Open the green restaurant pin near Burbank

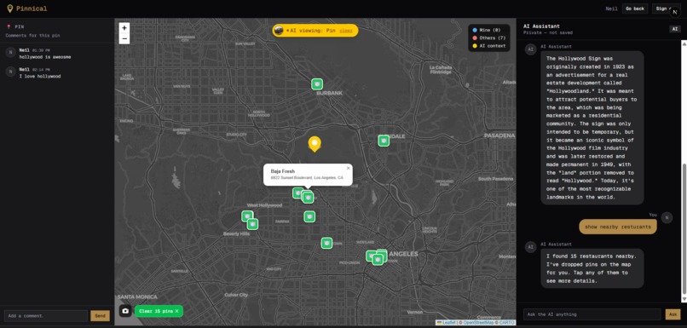coord(317,84)
